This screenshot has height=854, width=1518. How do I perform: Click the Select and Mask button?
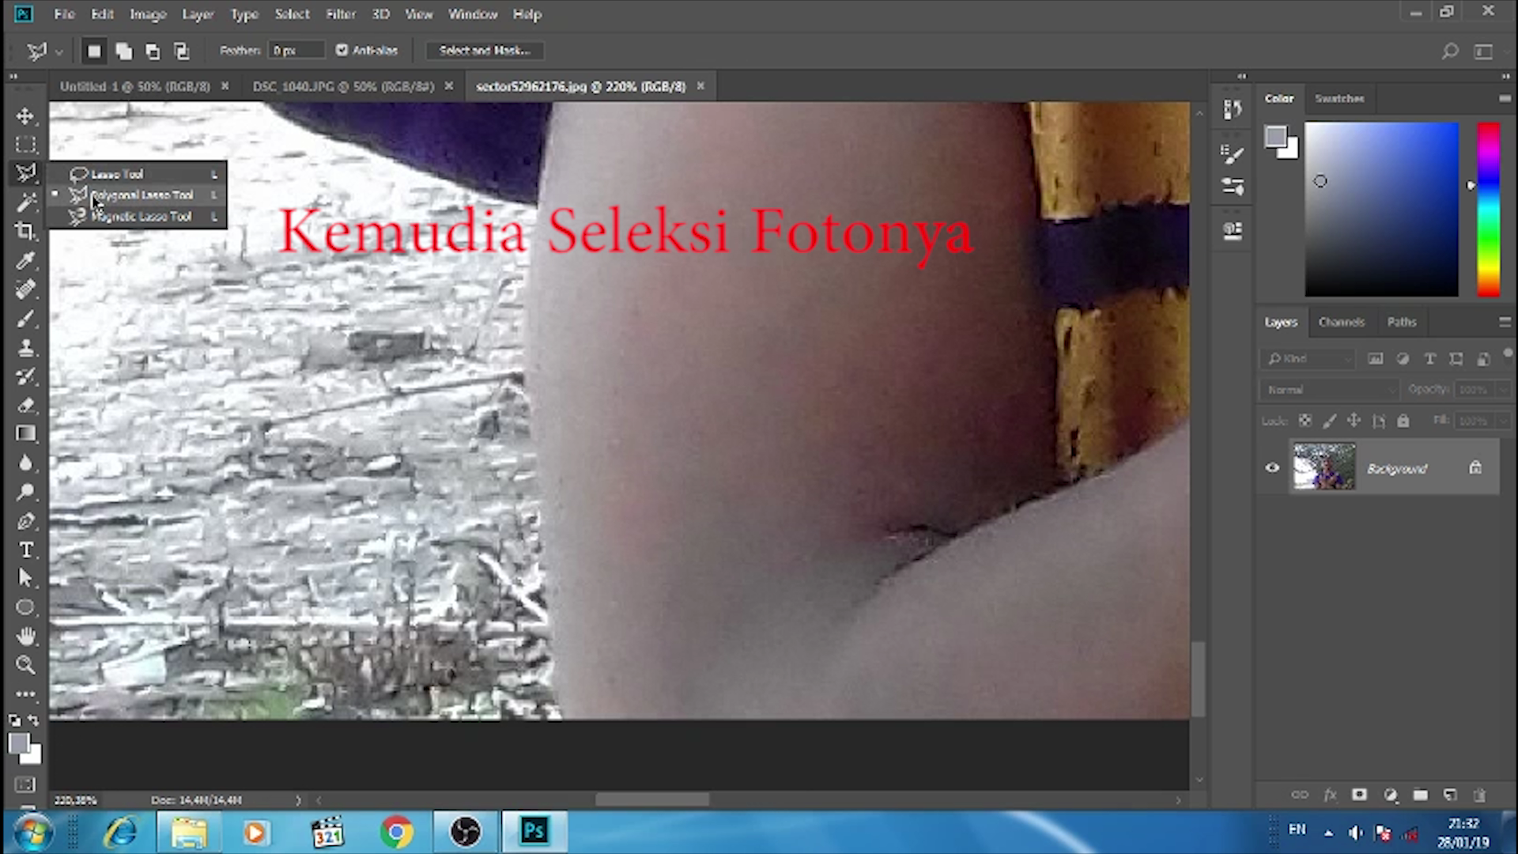point(484,50)
